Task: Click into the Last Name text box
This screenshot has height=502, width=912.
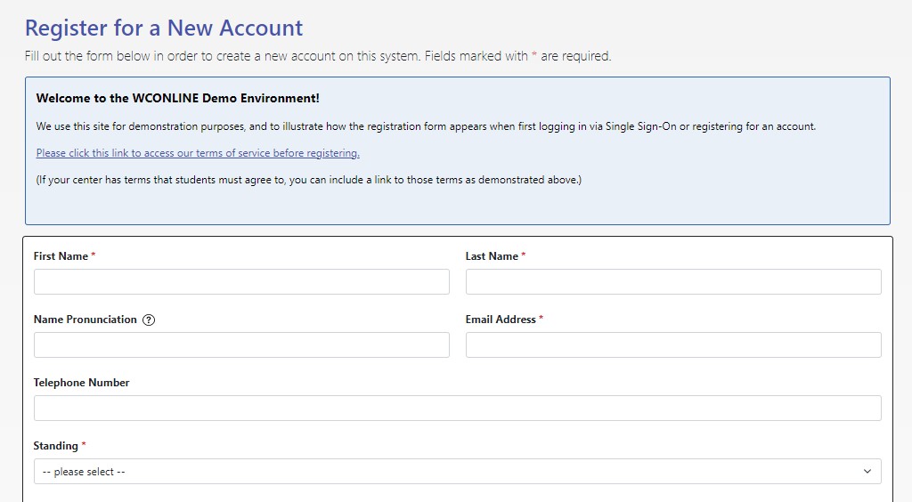Action: click(673, 282)
